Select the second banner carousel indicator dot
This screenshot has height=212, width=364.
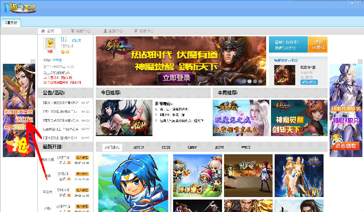255,81
